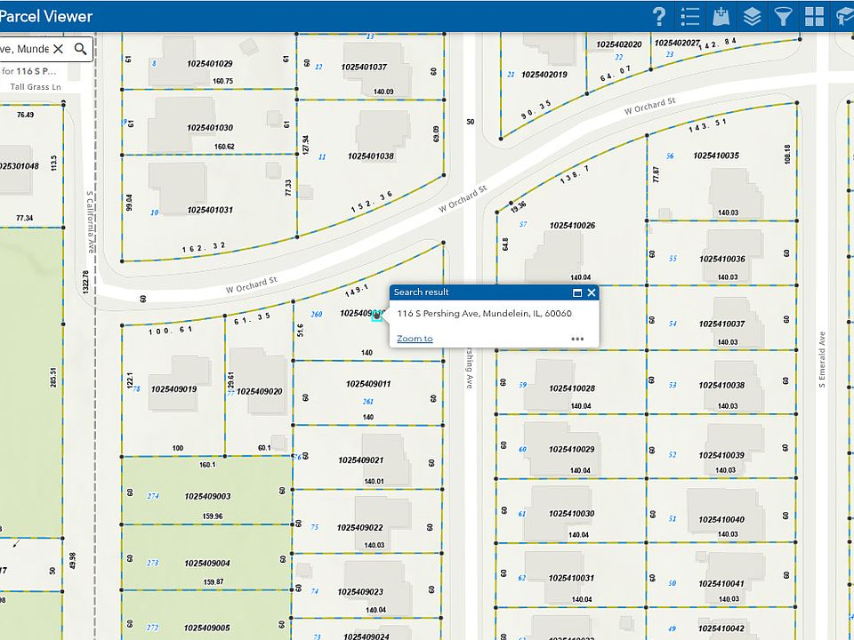Screen dimensions: 854x640
Task: Open the Legend list icon
Action: (x=689, y=16)
